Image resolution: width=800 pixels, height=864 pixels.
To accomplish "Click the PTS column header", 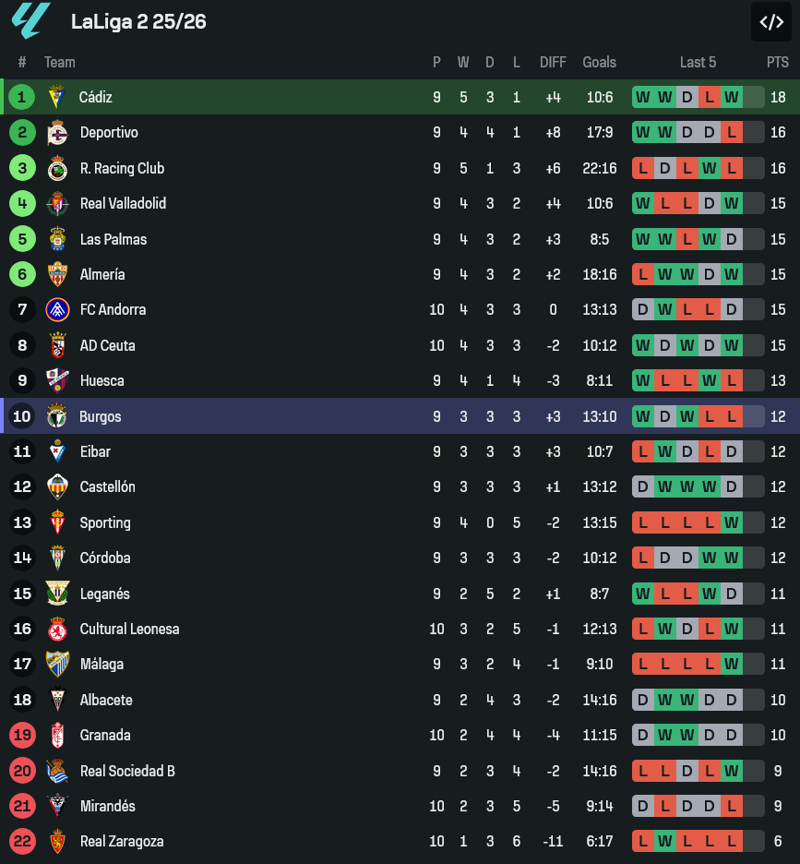I will pos(778,62).
